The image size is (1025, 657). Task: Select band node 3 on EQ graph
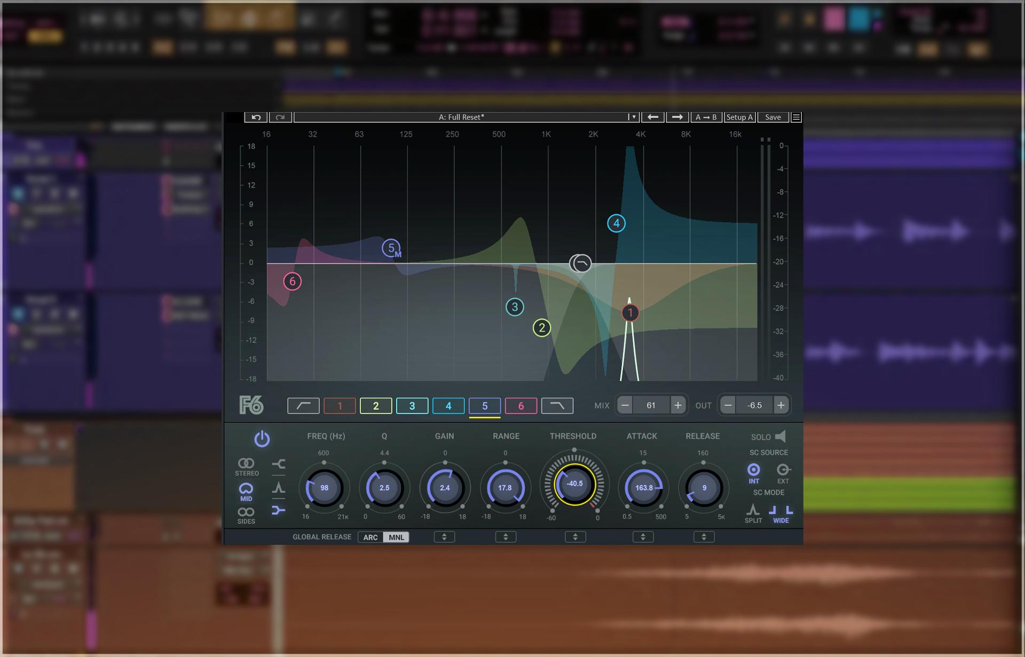[515, 307]
